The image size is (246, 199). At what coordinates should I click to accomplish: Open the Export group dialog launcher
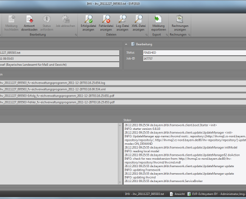pyautogui.click(x=167, y=35)
